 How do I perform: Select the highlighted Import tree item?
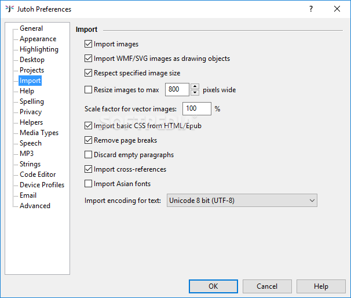[30, 81]
